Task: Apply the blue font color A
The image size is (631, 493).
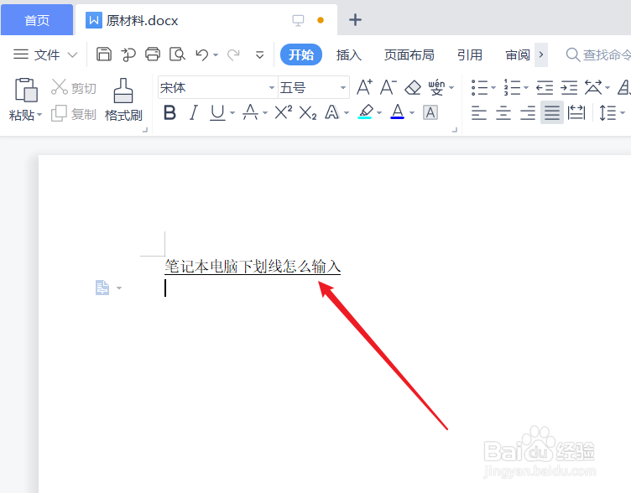Action: click(398, 112)
